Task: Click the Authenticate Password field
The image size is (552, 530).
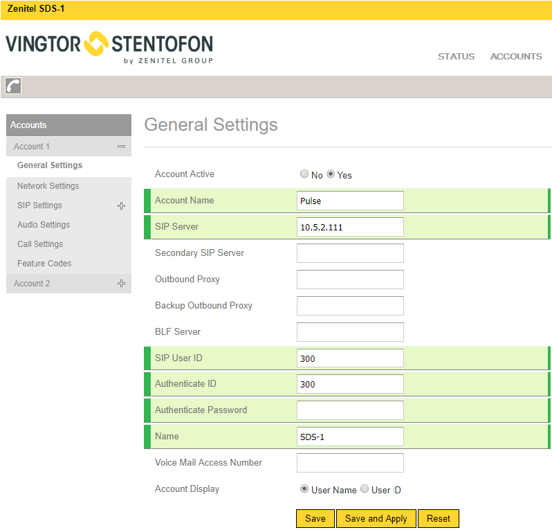Action: pyautogui.click(x=350, y=410)
